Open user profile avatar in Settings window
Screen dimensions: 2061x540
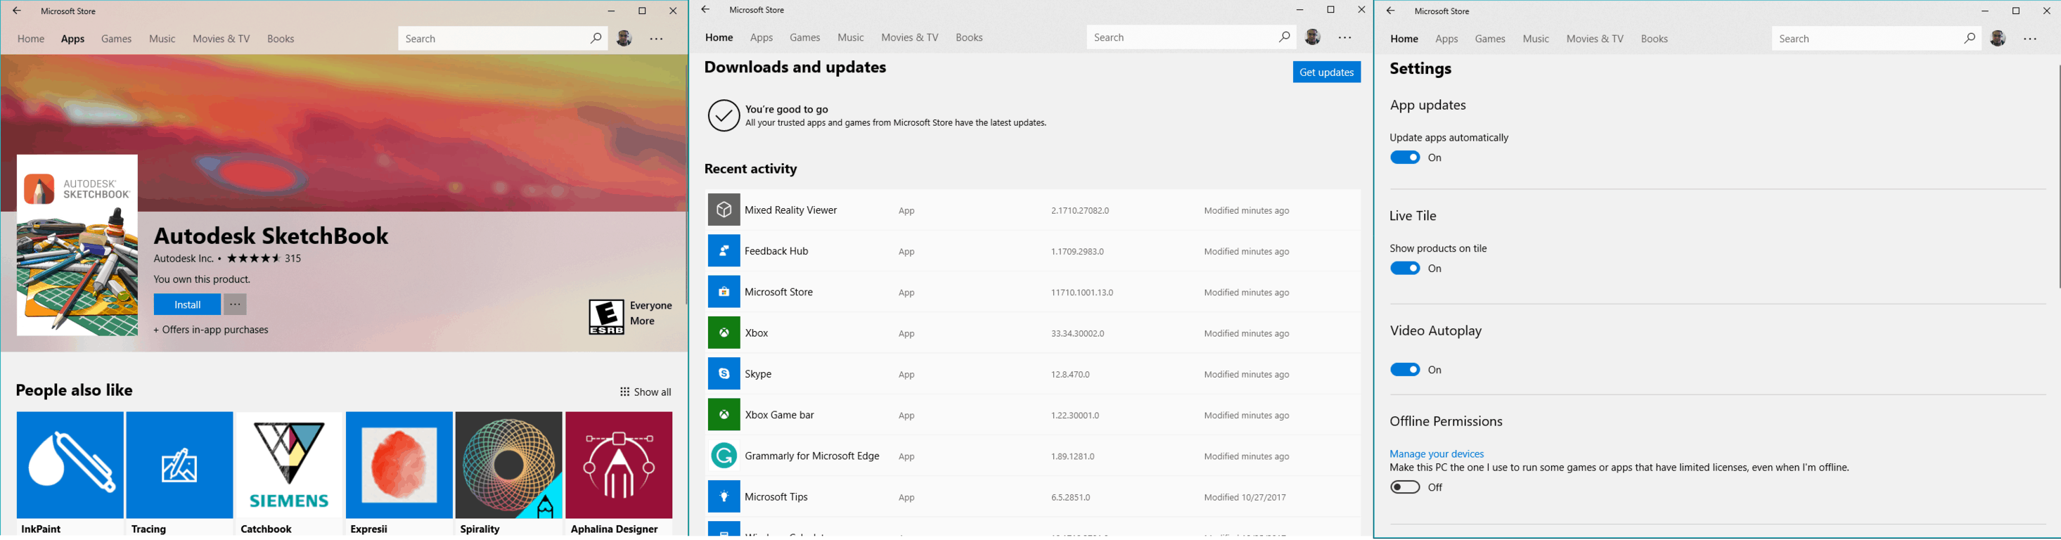click(x=1998, y=39)
